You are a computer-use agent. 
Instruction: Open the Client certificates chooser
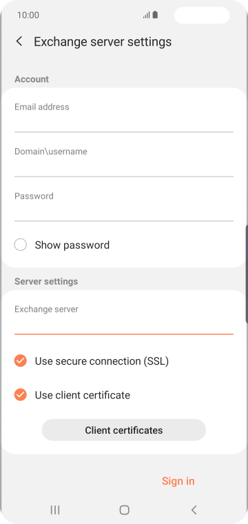(x=124, y=430)
